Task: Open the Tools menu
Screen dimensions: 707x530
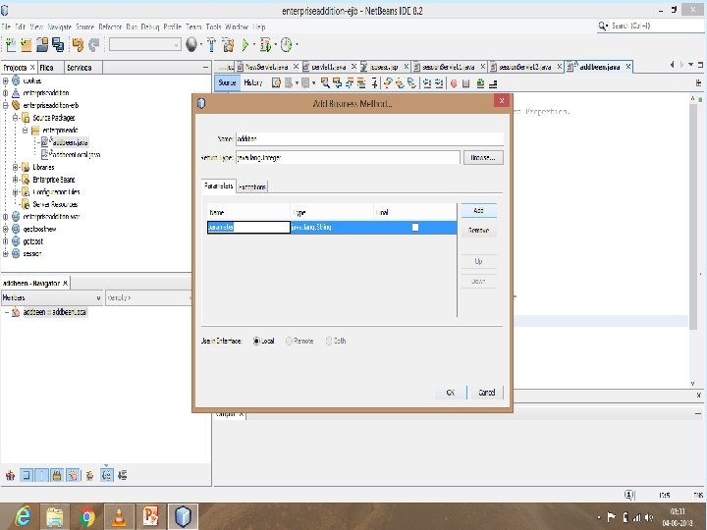Action: click(x=213, y=26)
